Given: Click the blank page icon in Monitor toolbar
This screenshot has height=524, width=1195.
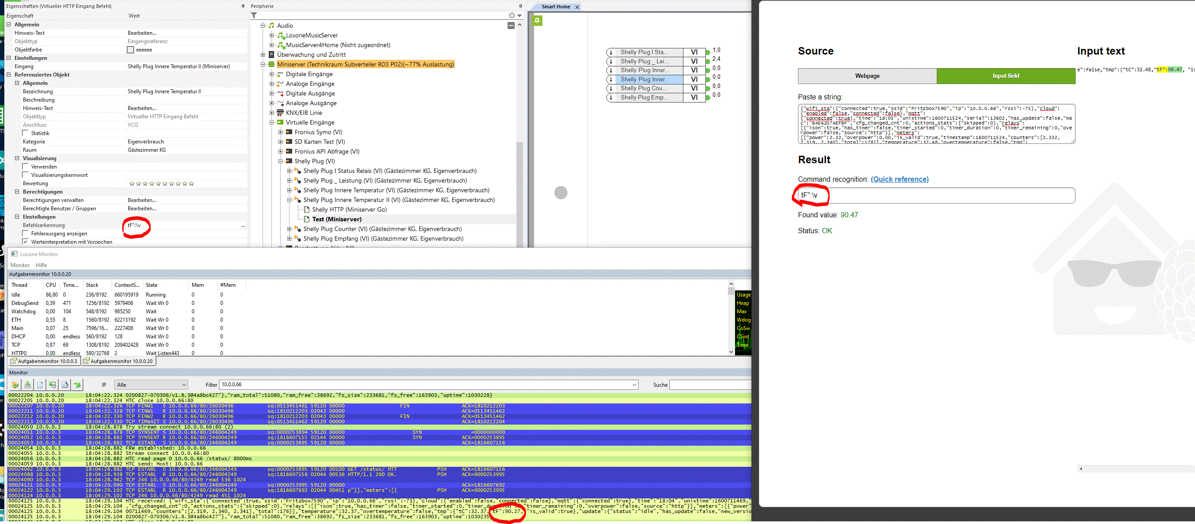Looking at the screenshot, I should point(41,385).
